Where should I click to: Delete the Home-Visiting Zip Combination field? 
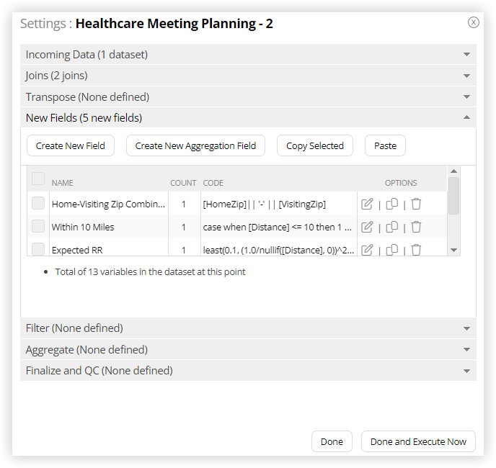coord(416,204)
